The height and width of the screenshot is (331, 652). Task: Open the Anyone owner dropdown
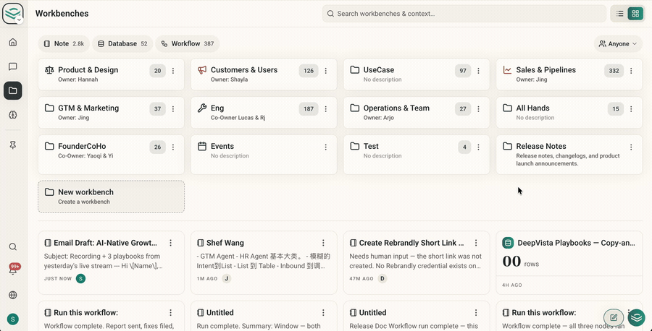coord(618,43)
